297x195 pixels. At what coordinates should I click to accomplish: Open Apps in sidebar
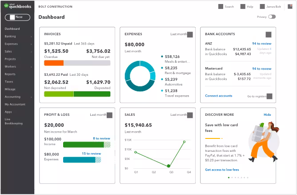click(x=8, y=112)
